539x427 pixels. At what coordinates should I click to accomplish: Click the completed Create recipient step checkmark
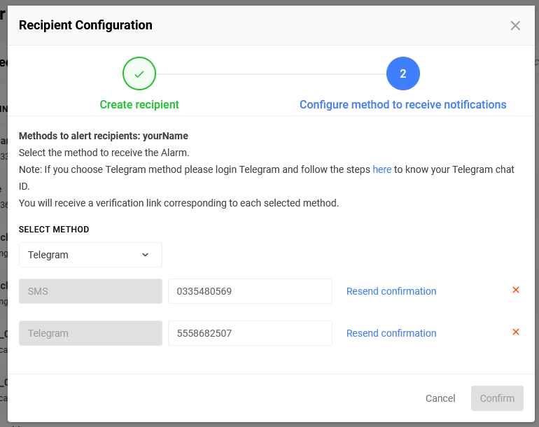coord(139,73)
